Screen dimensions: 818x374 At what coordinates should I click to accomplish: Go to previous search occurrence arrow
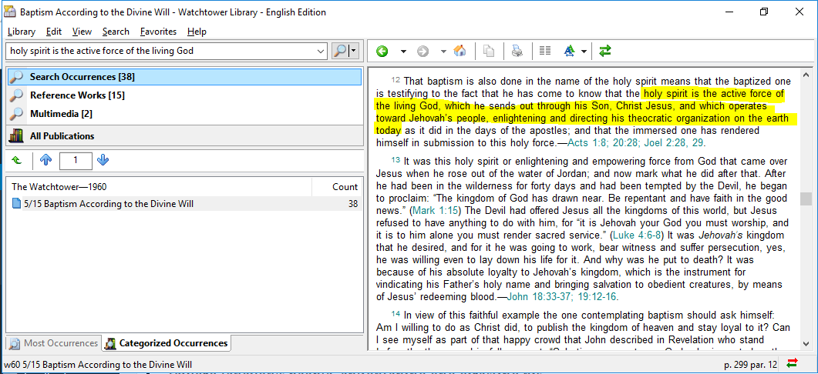point(45,160)
